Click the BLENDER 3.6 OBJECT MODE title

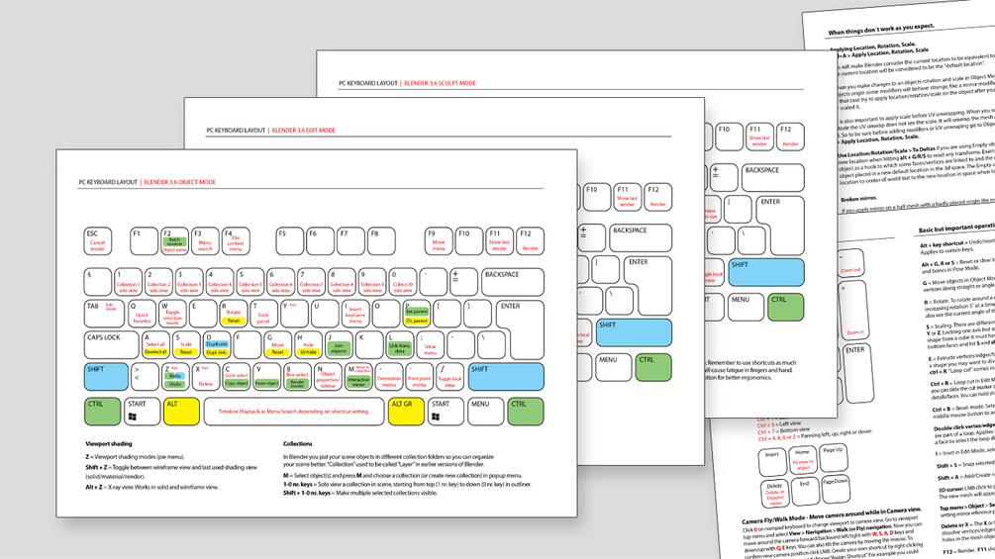(179, 182)
